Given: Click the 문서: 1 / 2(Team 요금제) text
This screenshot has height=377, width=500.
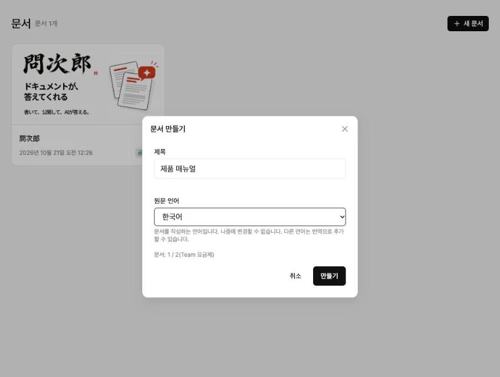Looking at the screenshot, I should 184,254.
